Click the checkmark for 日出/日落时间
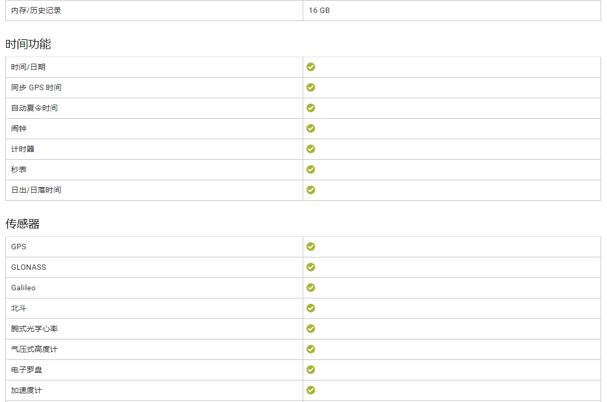 click(310, 190)
